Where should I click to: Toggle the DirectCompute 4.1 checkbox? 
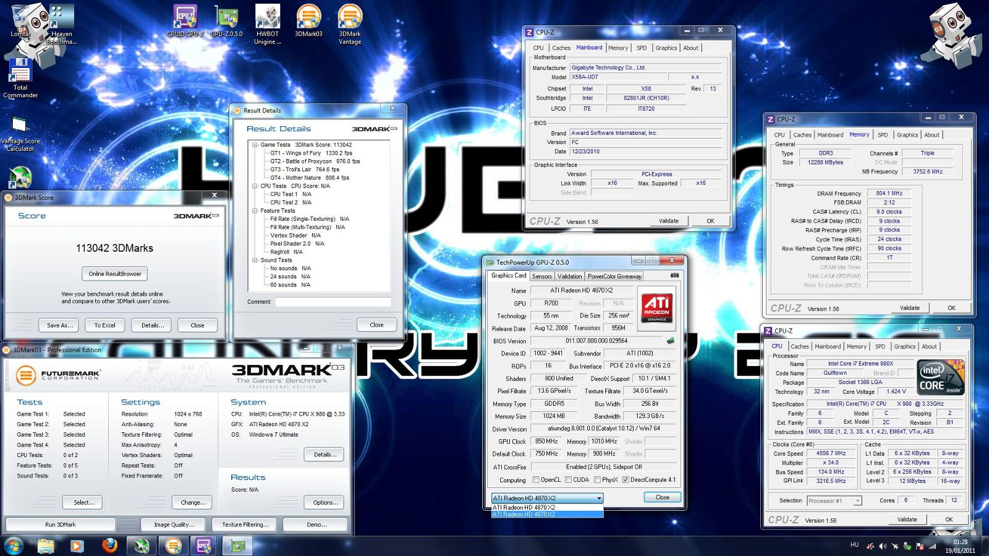pyautogui.click(x=626, y=480)
